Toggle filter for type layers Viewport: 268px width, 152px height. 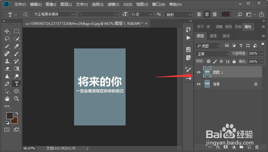241,45
